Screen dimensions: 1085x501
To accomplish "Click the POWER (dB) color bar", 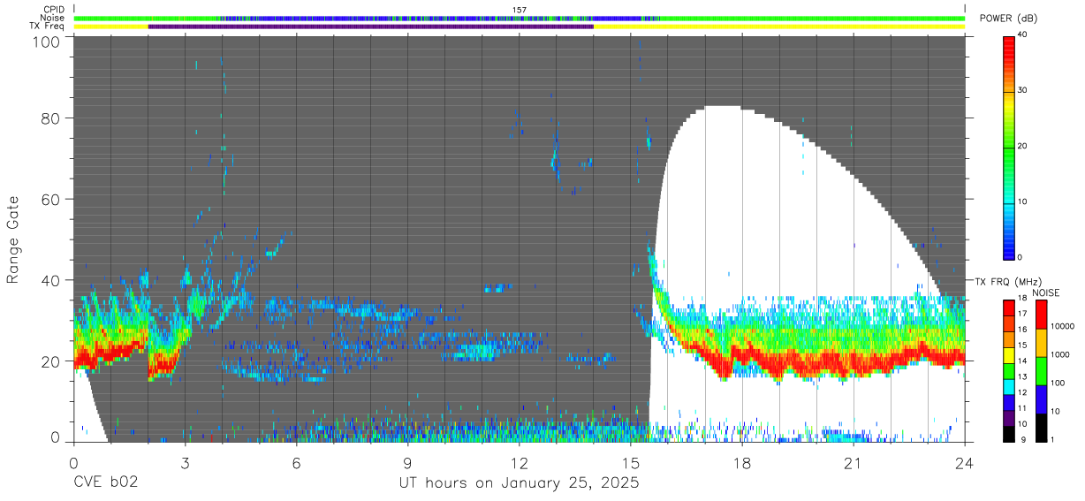I will [1009, 147].
